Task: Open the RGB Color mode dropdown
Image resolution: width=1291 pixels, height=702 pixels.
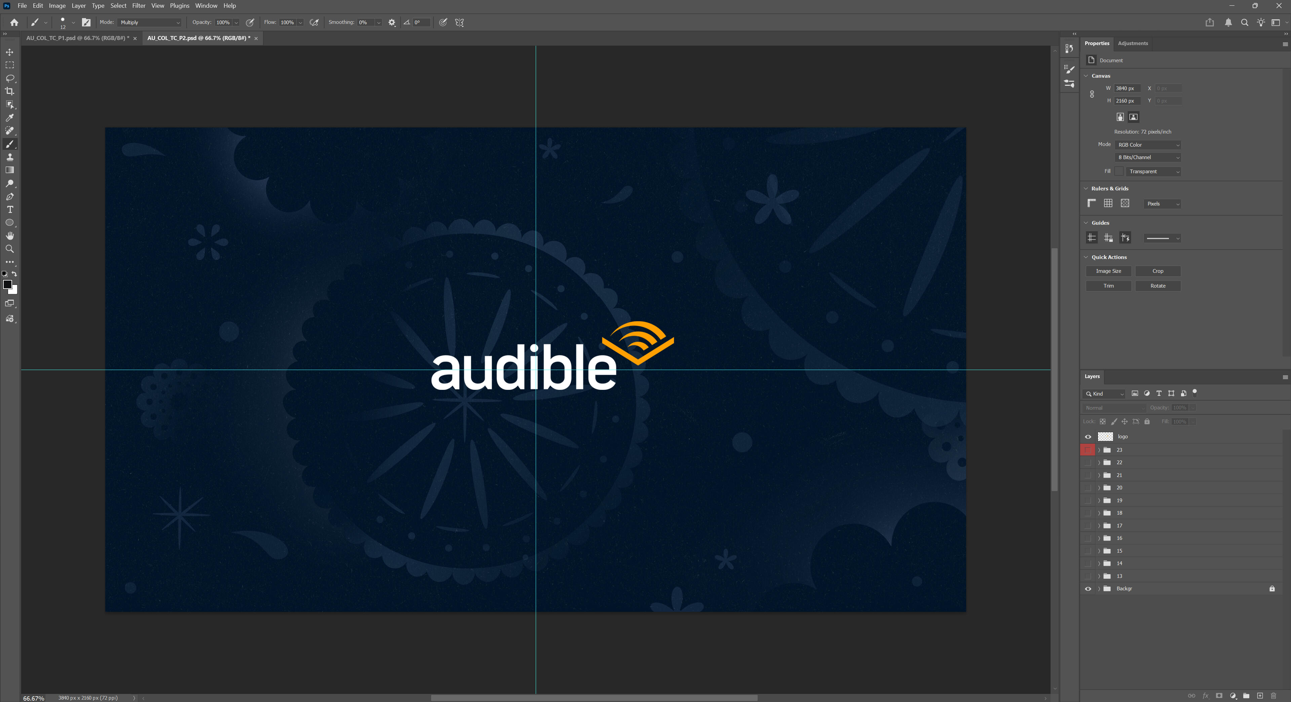Action: click(x=1148, y=145)
